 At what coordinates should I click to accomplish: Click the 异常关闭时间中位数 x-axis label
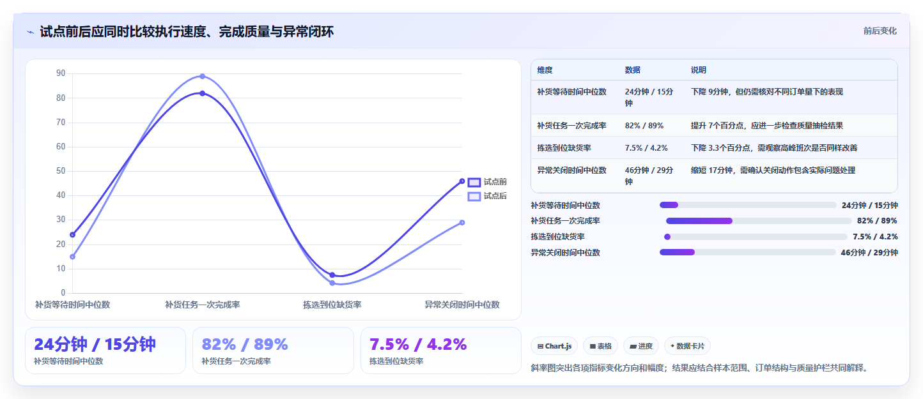click(x=462, y=305)
